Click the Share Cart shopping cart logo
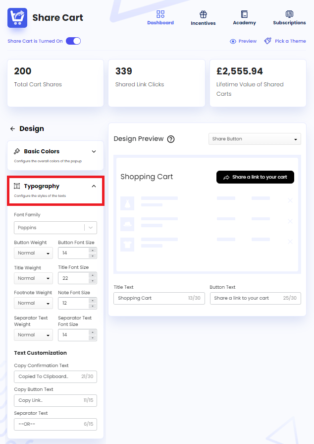Screen dimensions: 314x444 pos(16,17)
